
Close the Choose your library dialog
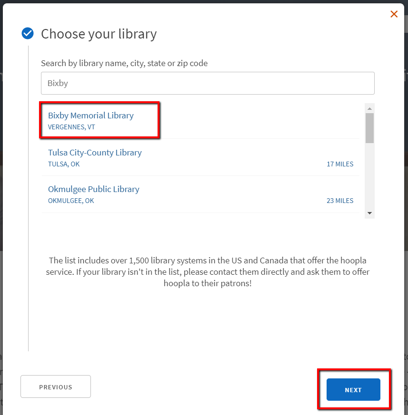[394, 14]
